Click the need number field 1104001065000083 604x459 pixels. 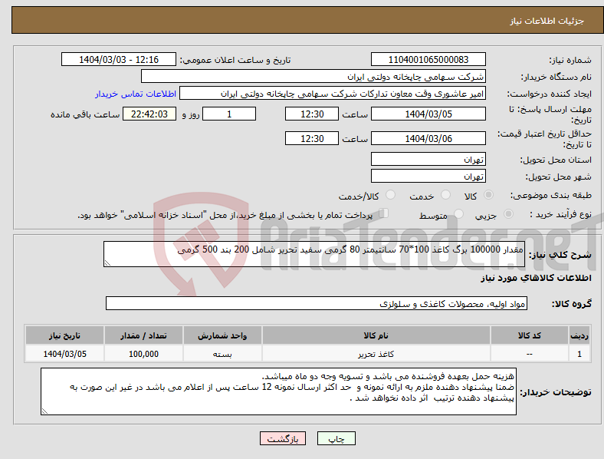[x=428, y=59]
